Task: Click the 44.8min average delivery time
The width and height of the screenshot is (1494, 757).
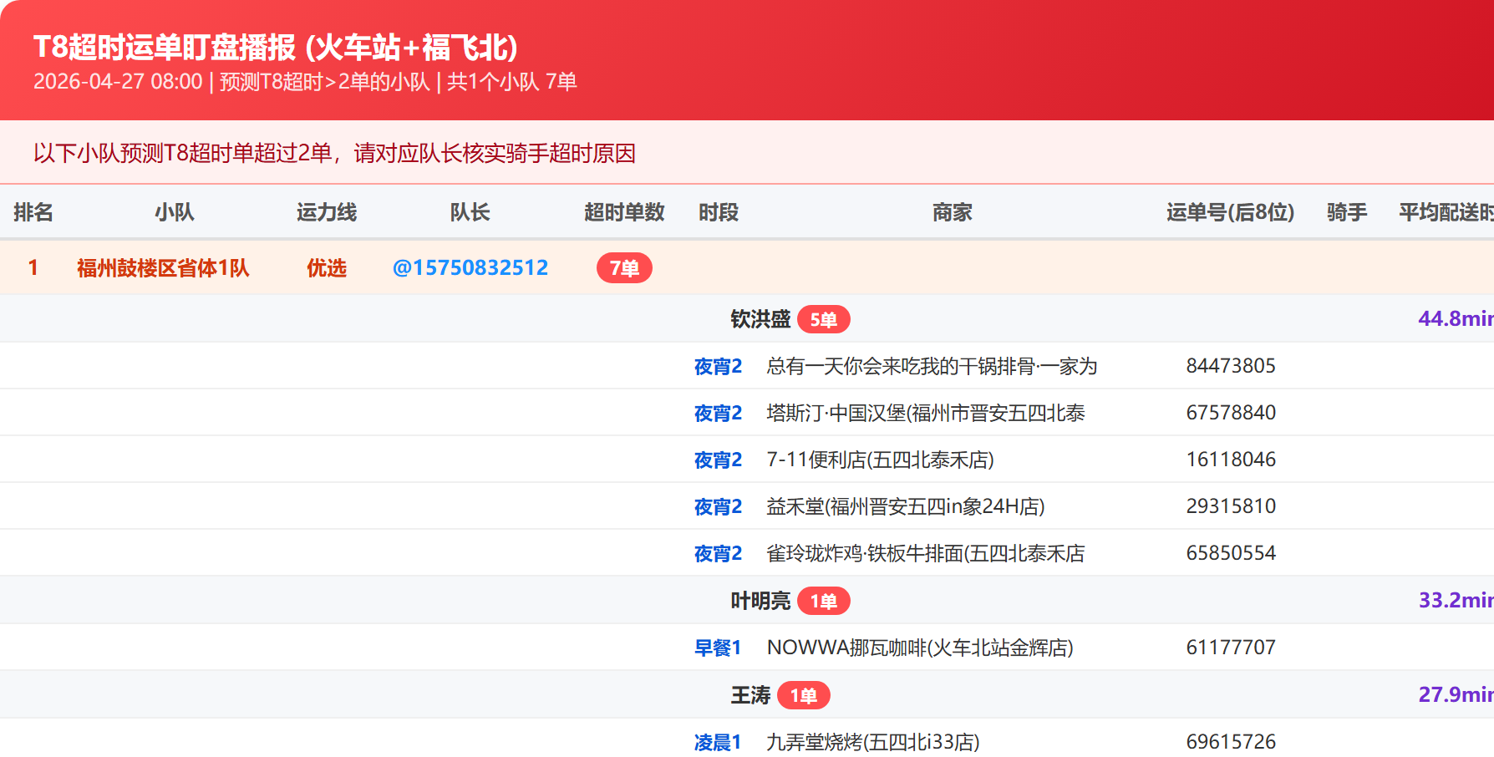Action: coord(1456,318)
